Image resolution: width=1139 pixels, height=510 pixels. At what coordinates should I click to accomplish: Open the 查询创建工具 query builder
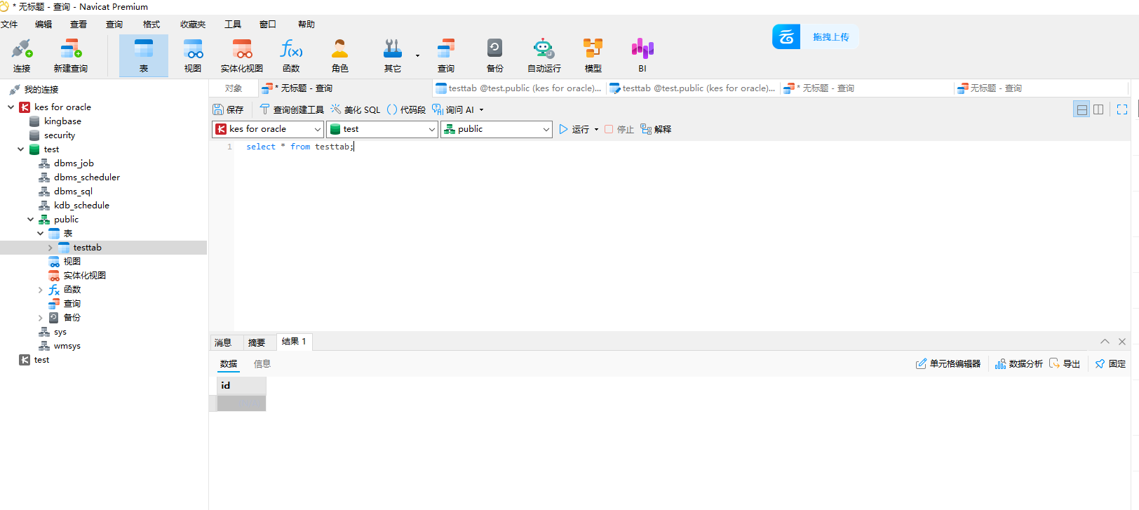tap(292, 109)
